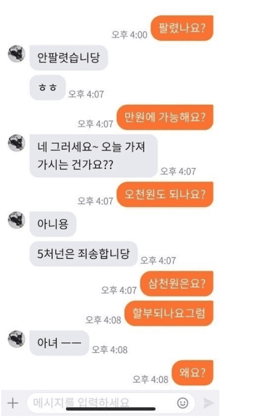This screenshot has width=269, height=420.
Task: Select the 5처넌은 죄송합니당 bubble
Action: 83,254
